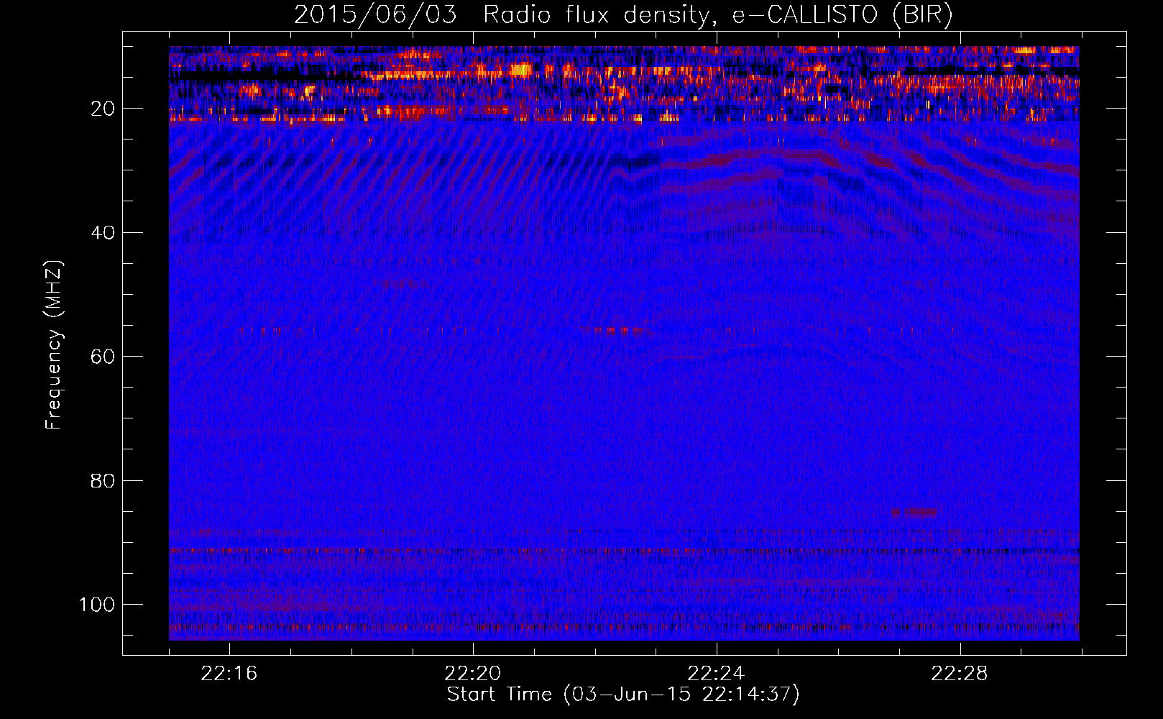Click the 80 MHz frequency tick label
The image size is (1163, 719).
coord(102,480)
